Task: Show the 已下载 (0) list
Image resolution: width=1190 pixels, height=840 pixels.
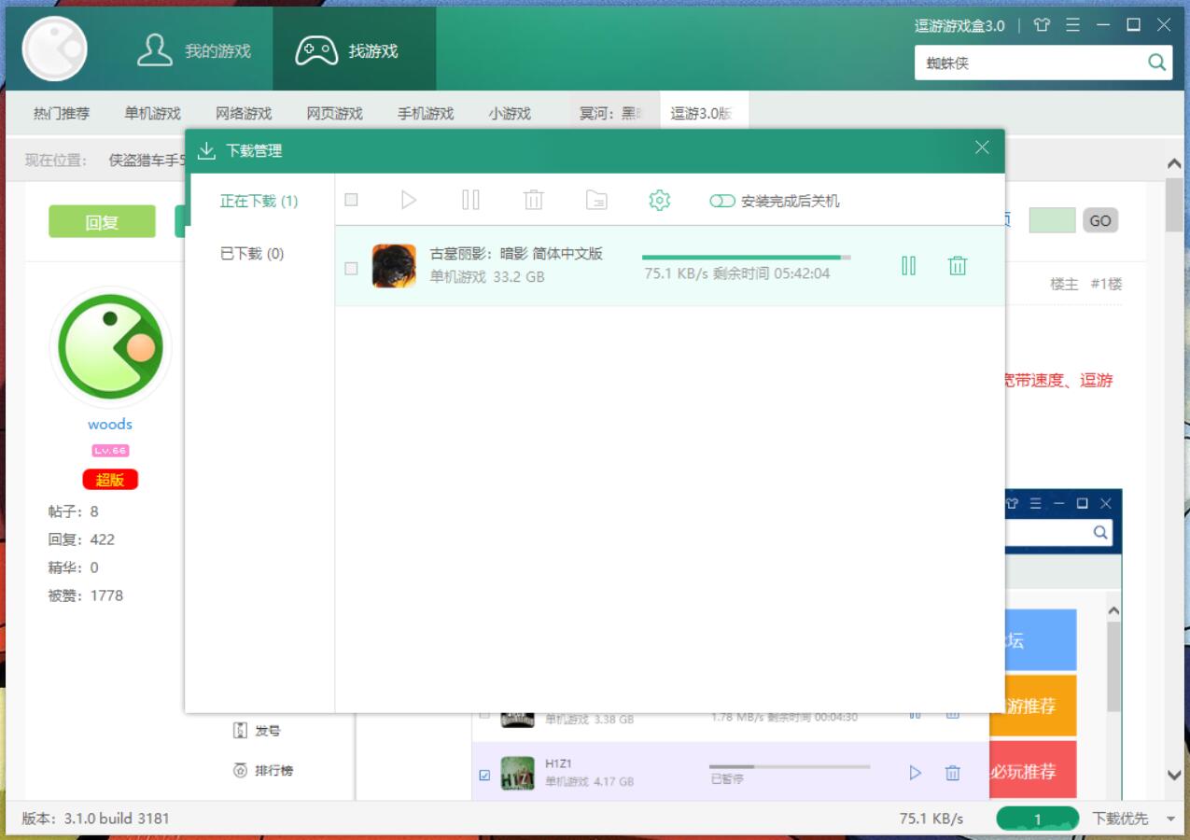Action: [x=252, y=253]
